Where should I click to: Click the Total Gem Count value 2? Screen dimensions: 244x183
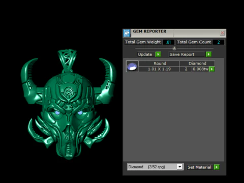(219, 42)
